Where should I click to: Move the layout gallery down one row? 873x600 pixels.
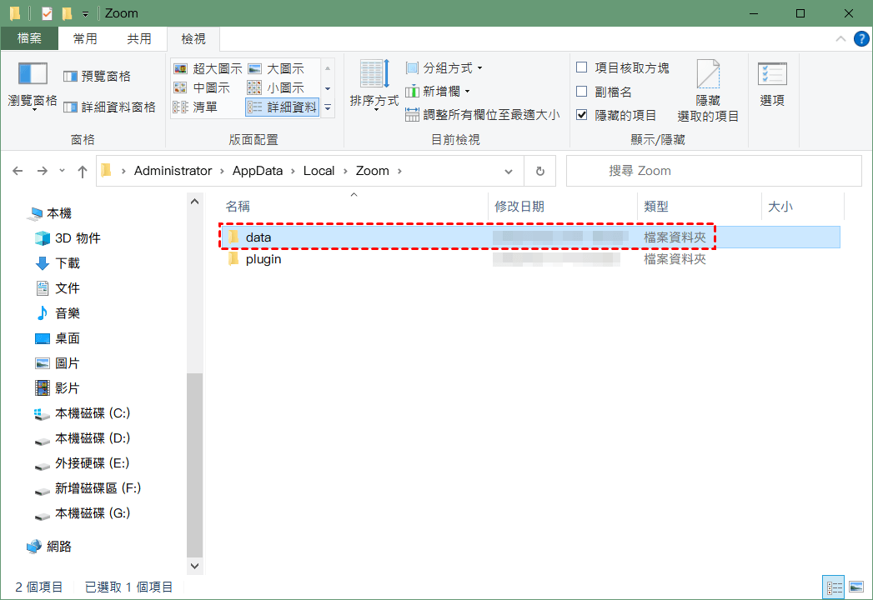pyautogui.click(x=328, y=88)
